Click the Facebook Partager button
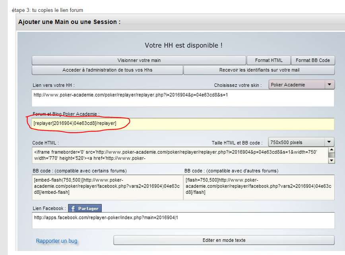 click(85, 208)
